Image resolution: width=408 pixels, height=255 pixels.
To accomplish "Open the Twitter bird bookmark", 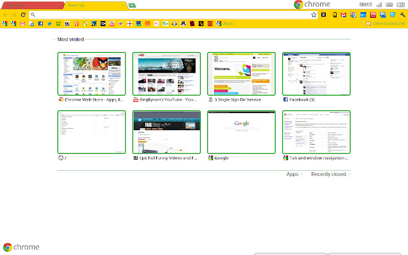I will click(x=50, y=24).
